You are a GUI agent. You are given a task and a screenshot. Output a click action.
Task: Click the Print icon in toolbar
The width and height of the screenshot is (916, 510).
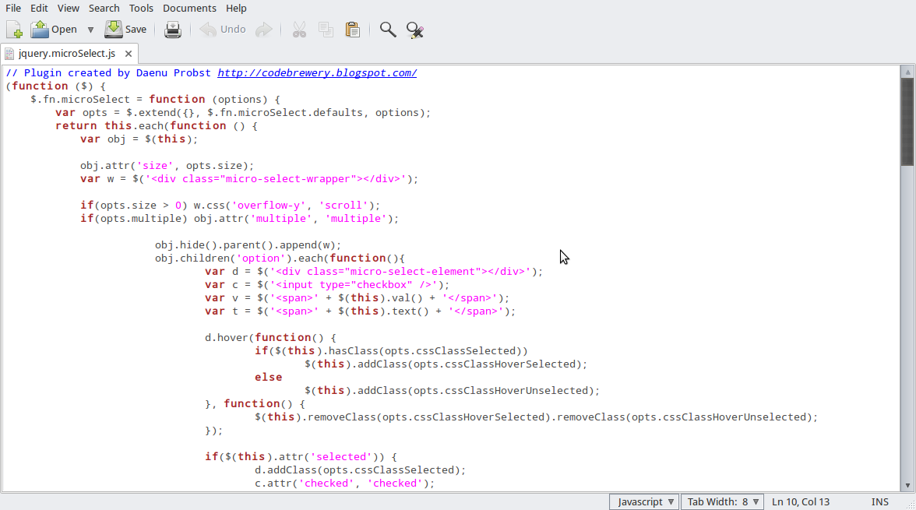[x=173, y=30]
